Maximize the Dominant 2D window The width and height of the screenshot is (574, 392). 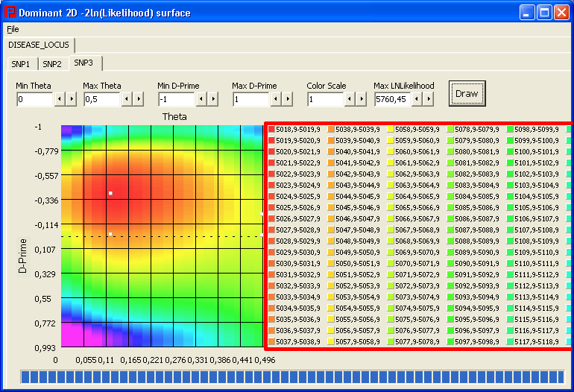coord(544,13)
